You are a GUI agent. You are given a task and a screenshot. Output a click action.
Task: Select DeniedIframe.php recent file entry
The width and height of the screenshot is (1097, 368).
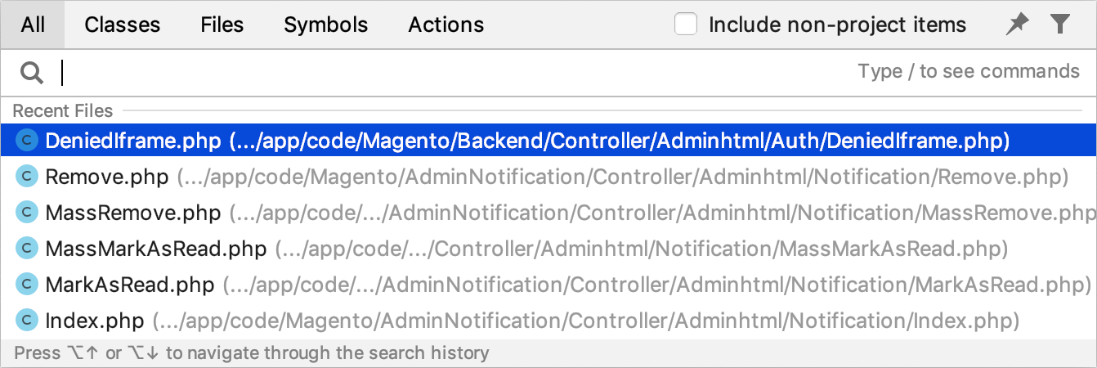[x=548, y=141]
